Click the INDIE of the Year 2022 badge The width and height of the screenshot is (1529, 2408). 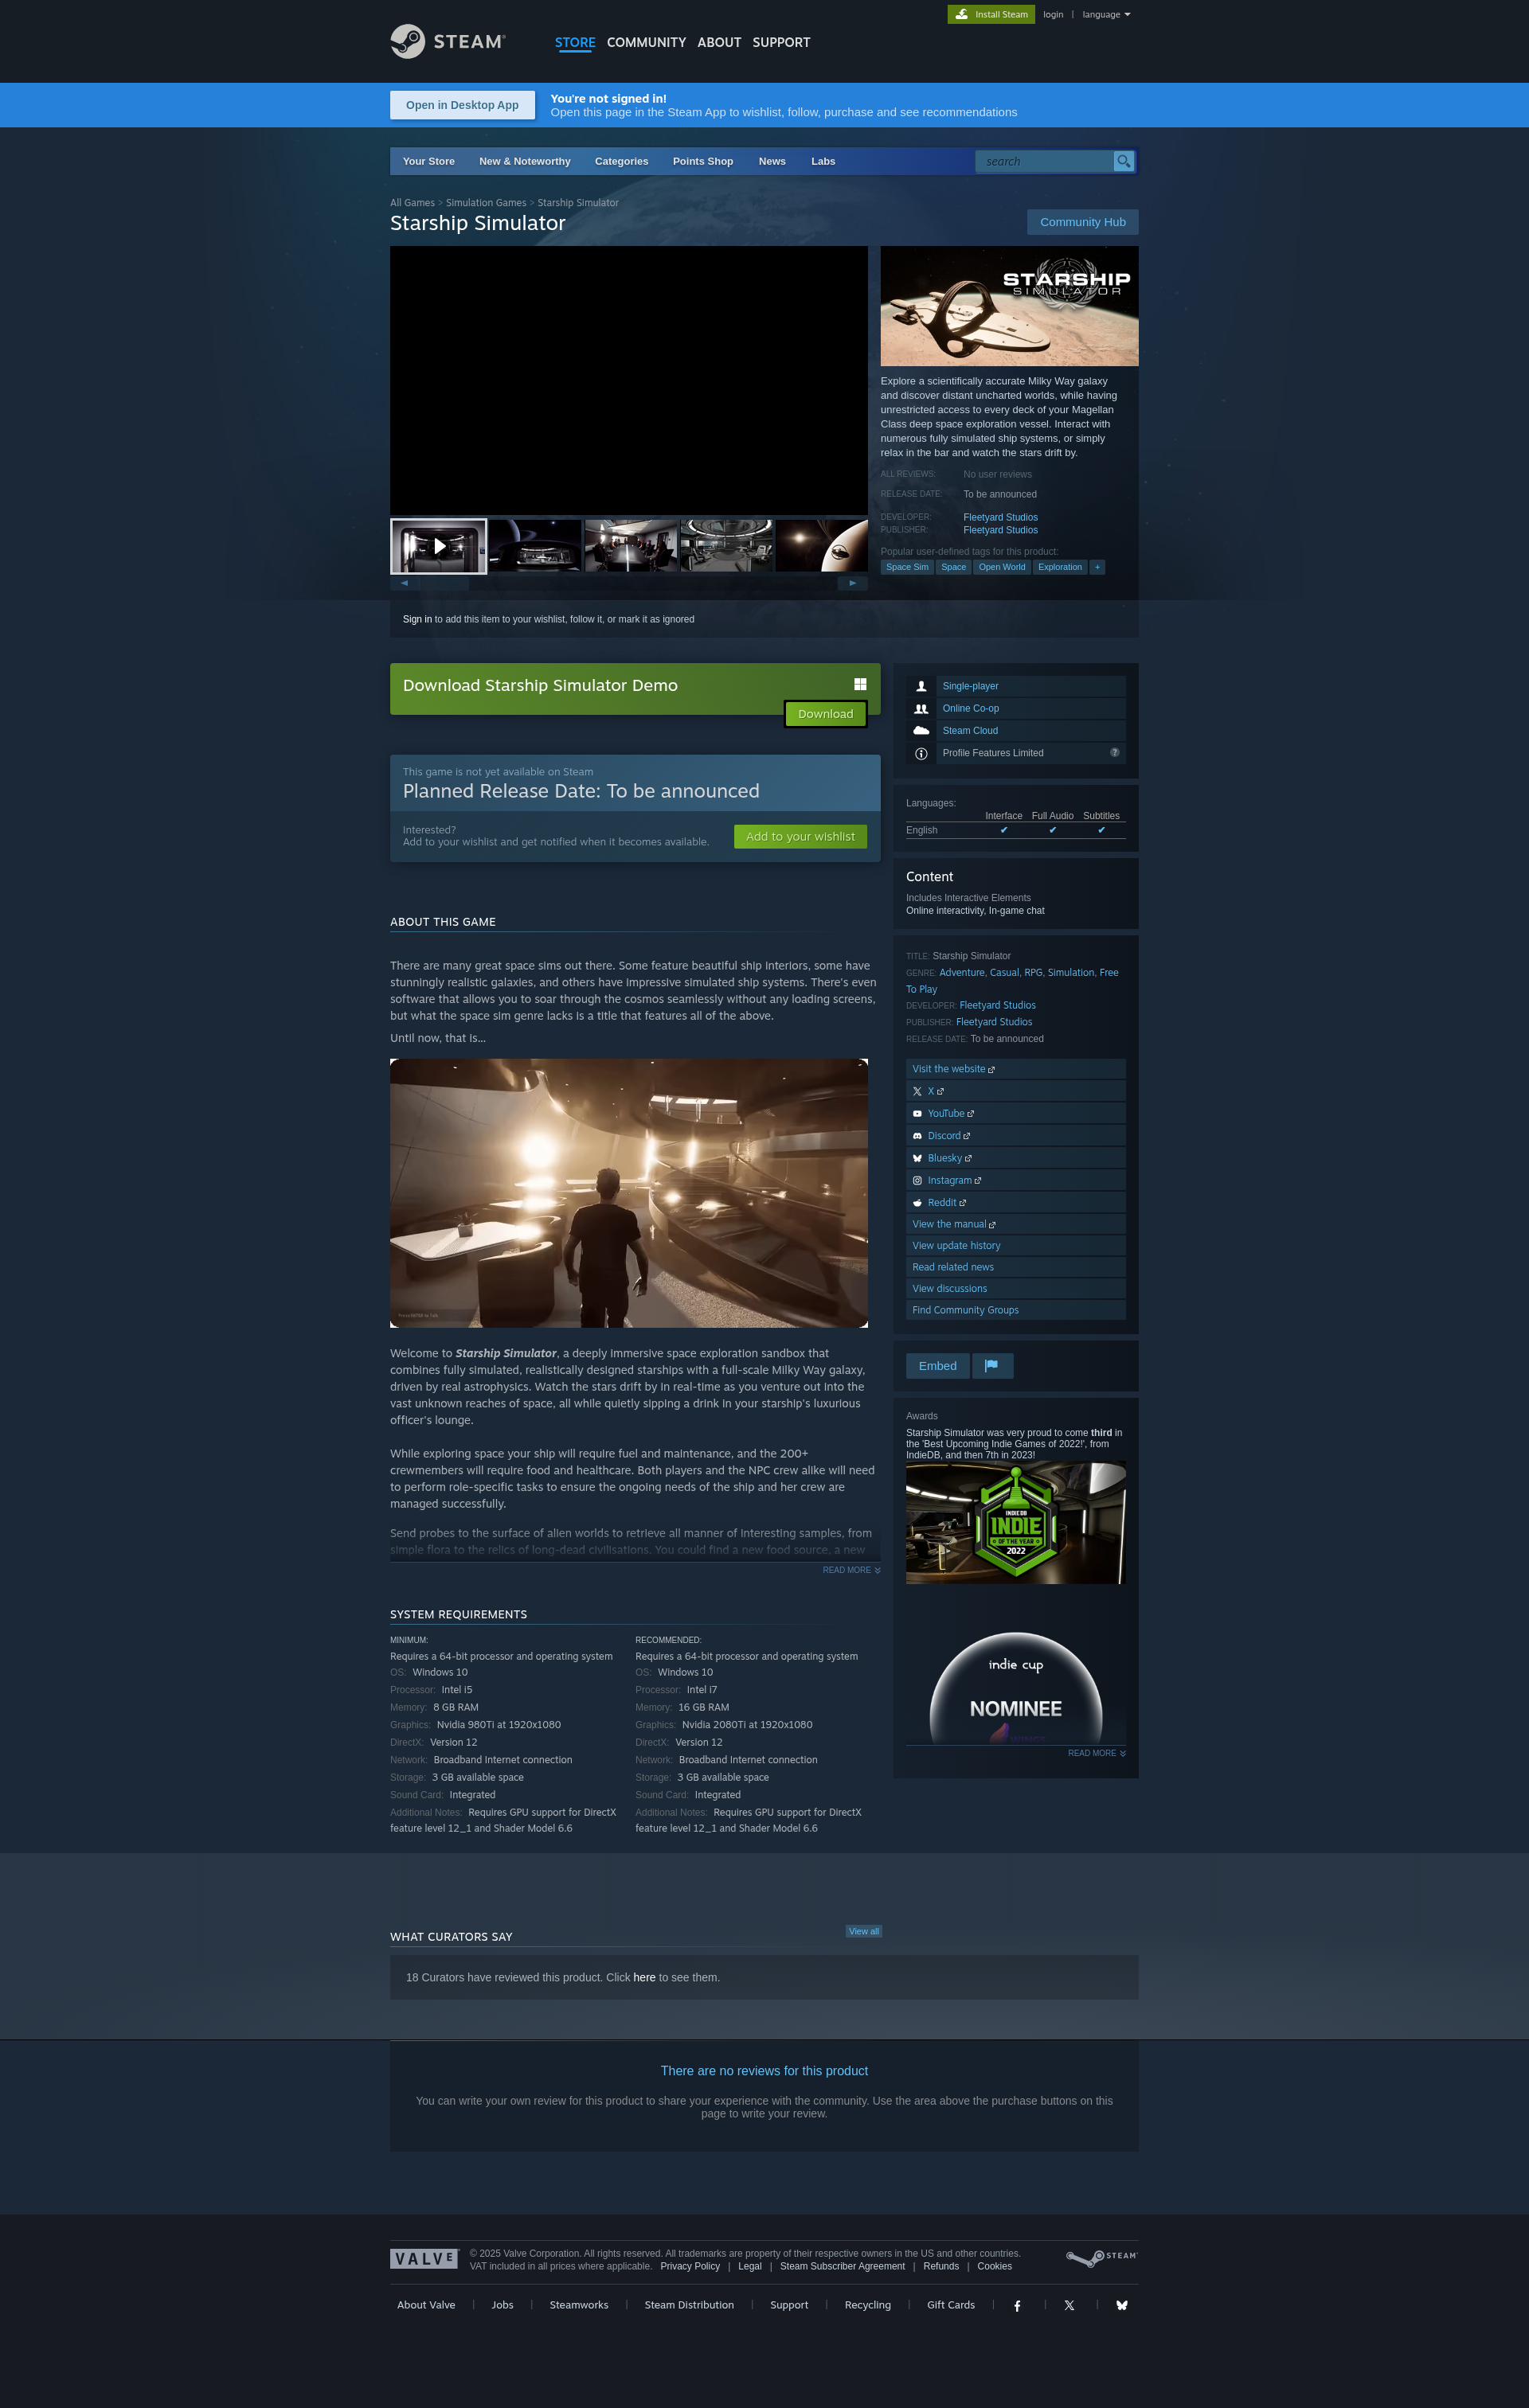[x=1015, y=1522]
